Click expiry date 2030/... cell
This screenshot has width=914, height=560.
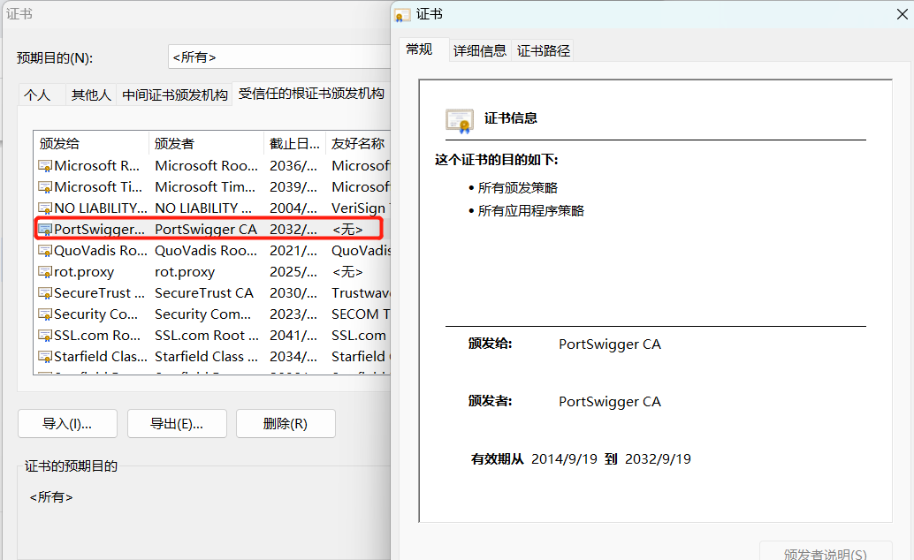coord(293,293)
